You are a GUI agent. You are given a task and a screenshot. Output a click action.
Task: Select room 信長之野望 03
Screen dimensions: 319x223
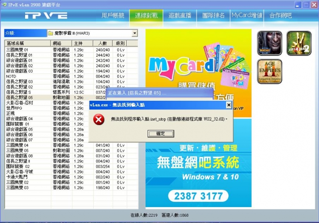(x=71, y=82)
